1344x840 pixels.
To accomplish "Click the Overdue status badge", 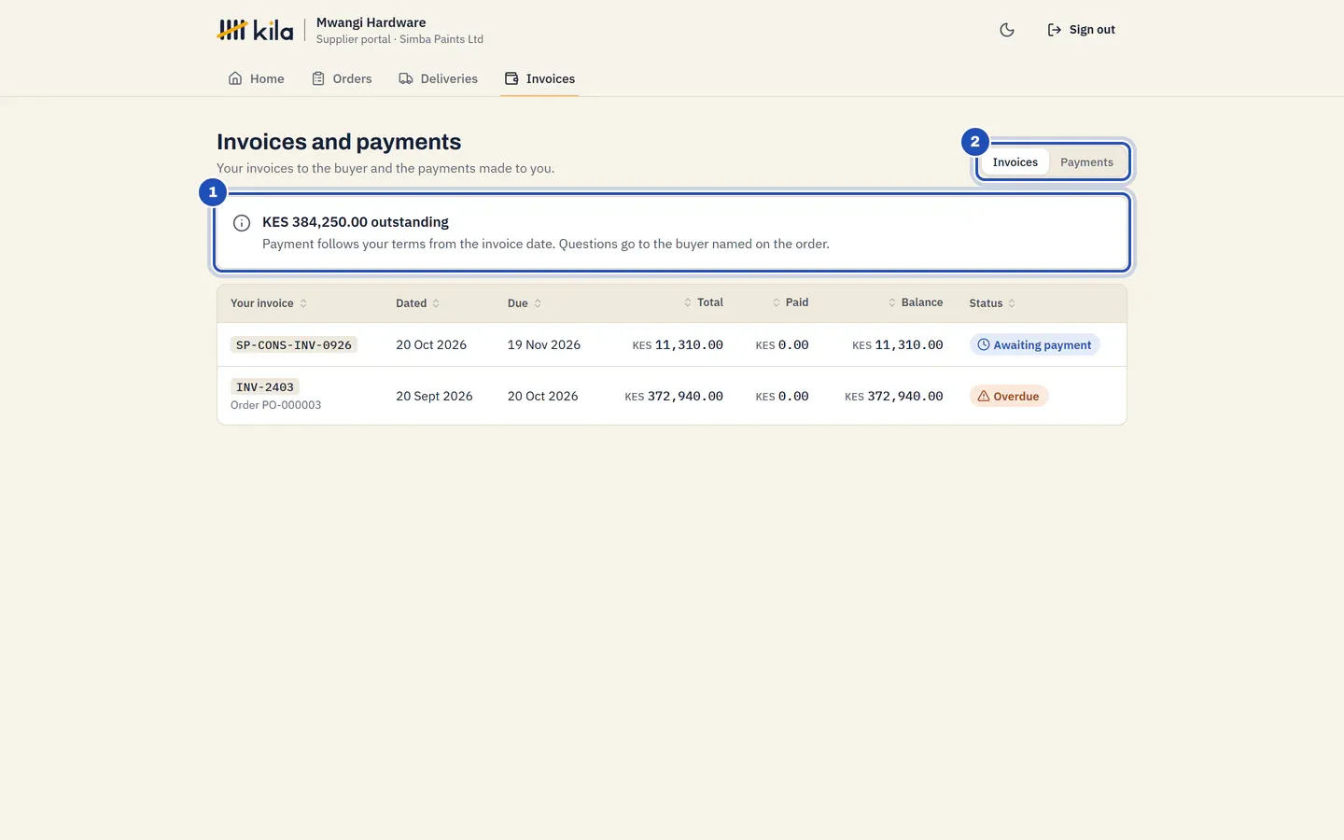I will [x=1009, y=397].
